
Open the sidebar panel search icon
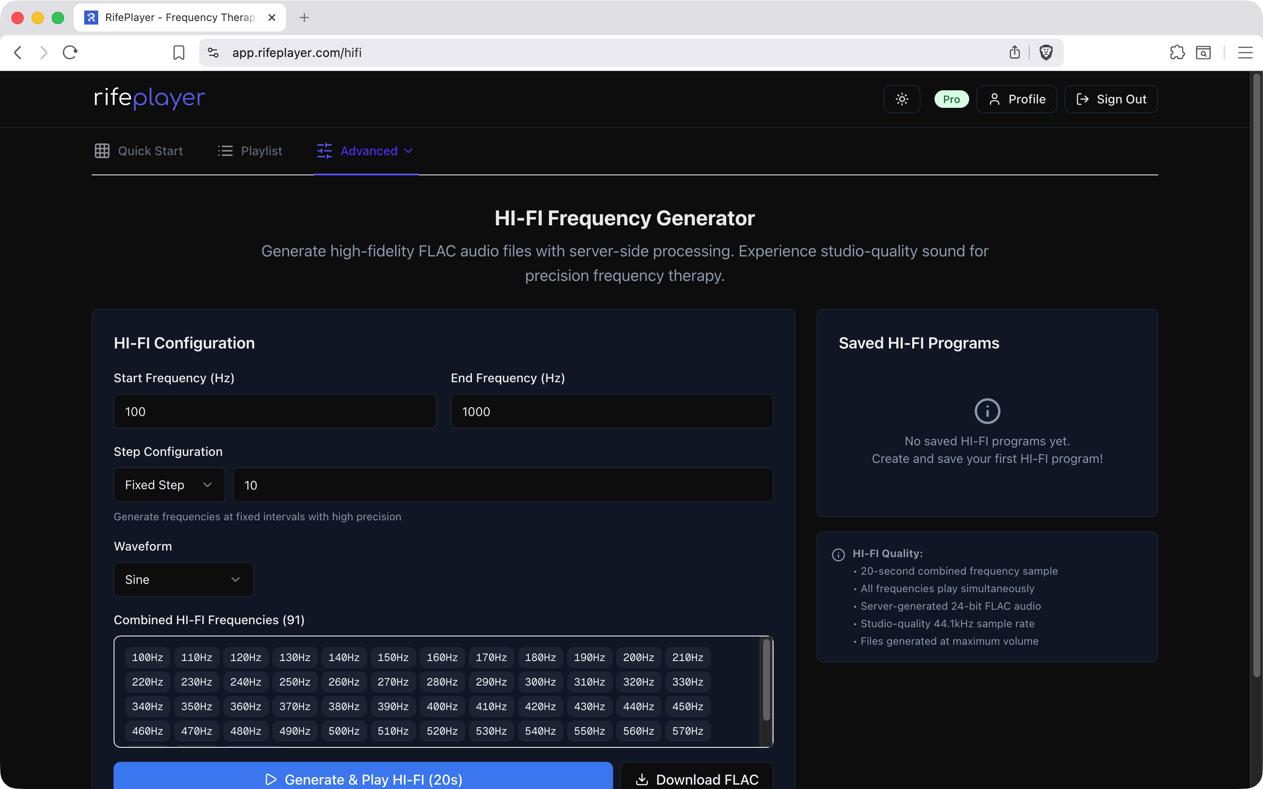point(1203,52)
